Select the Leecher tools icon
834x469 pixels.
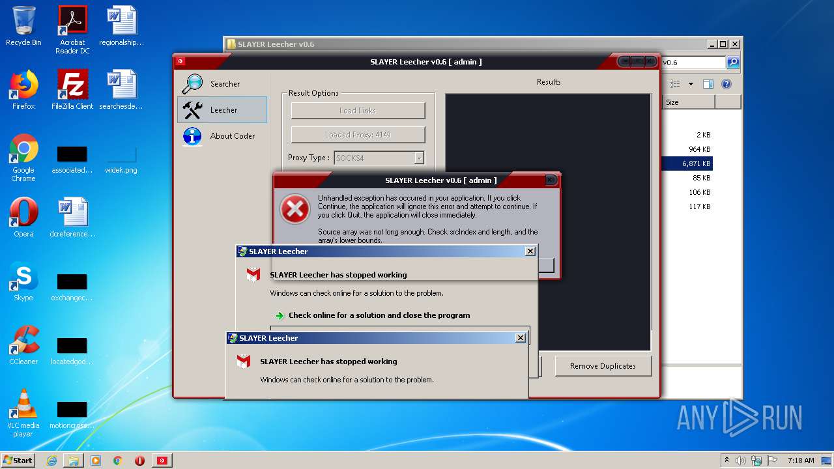pyautogui.click(x=193, y=109)
